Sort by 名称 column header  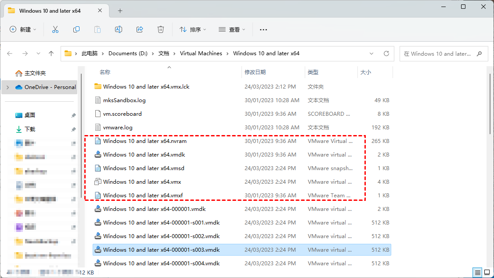105,72
